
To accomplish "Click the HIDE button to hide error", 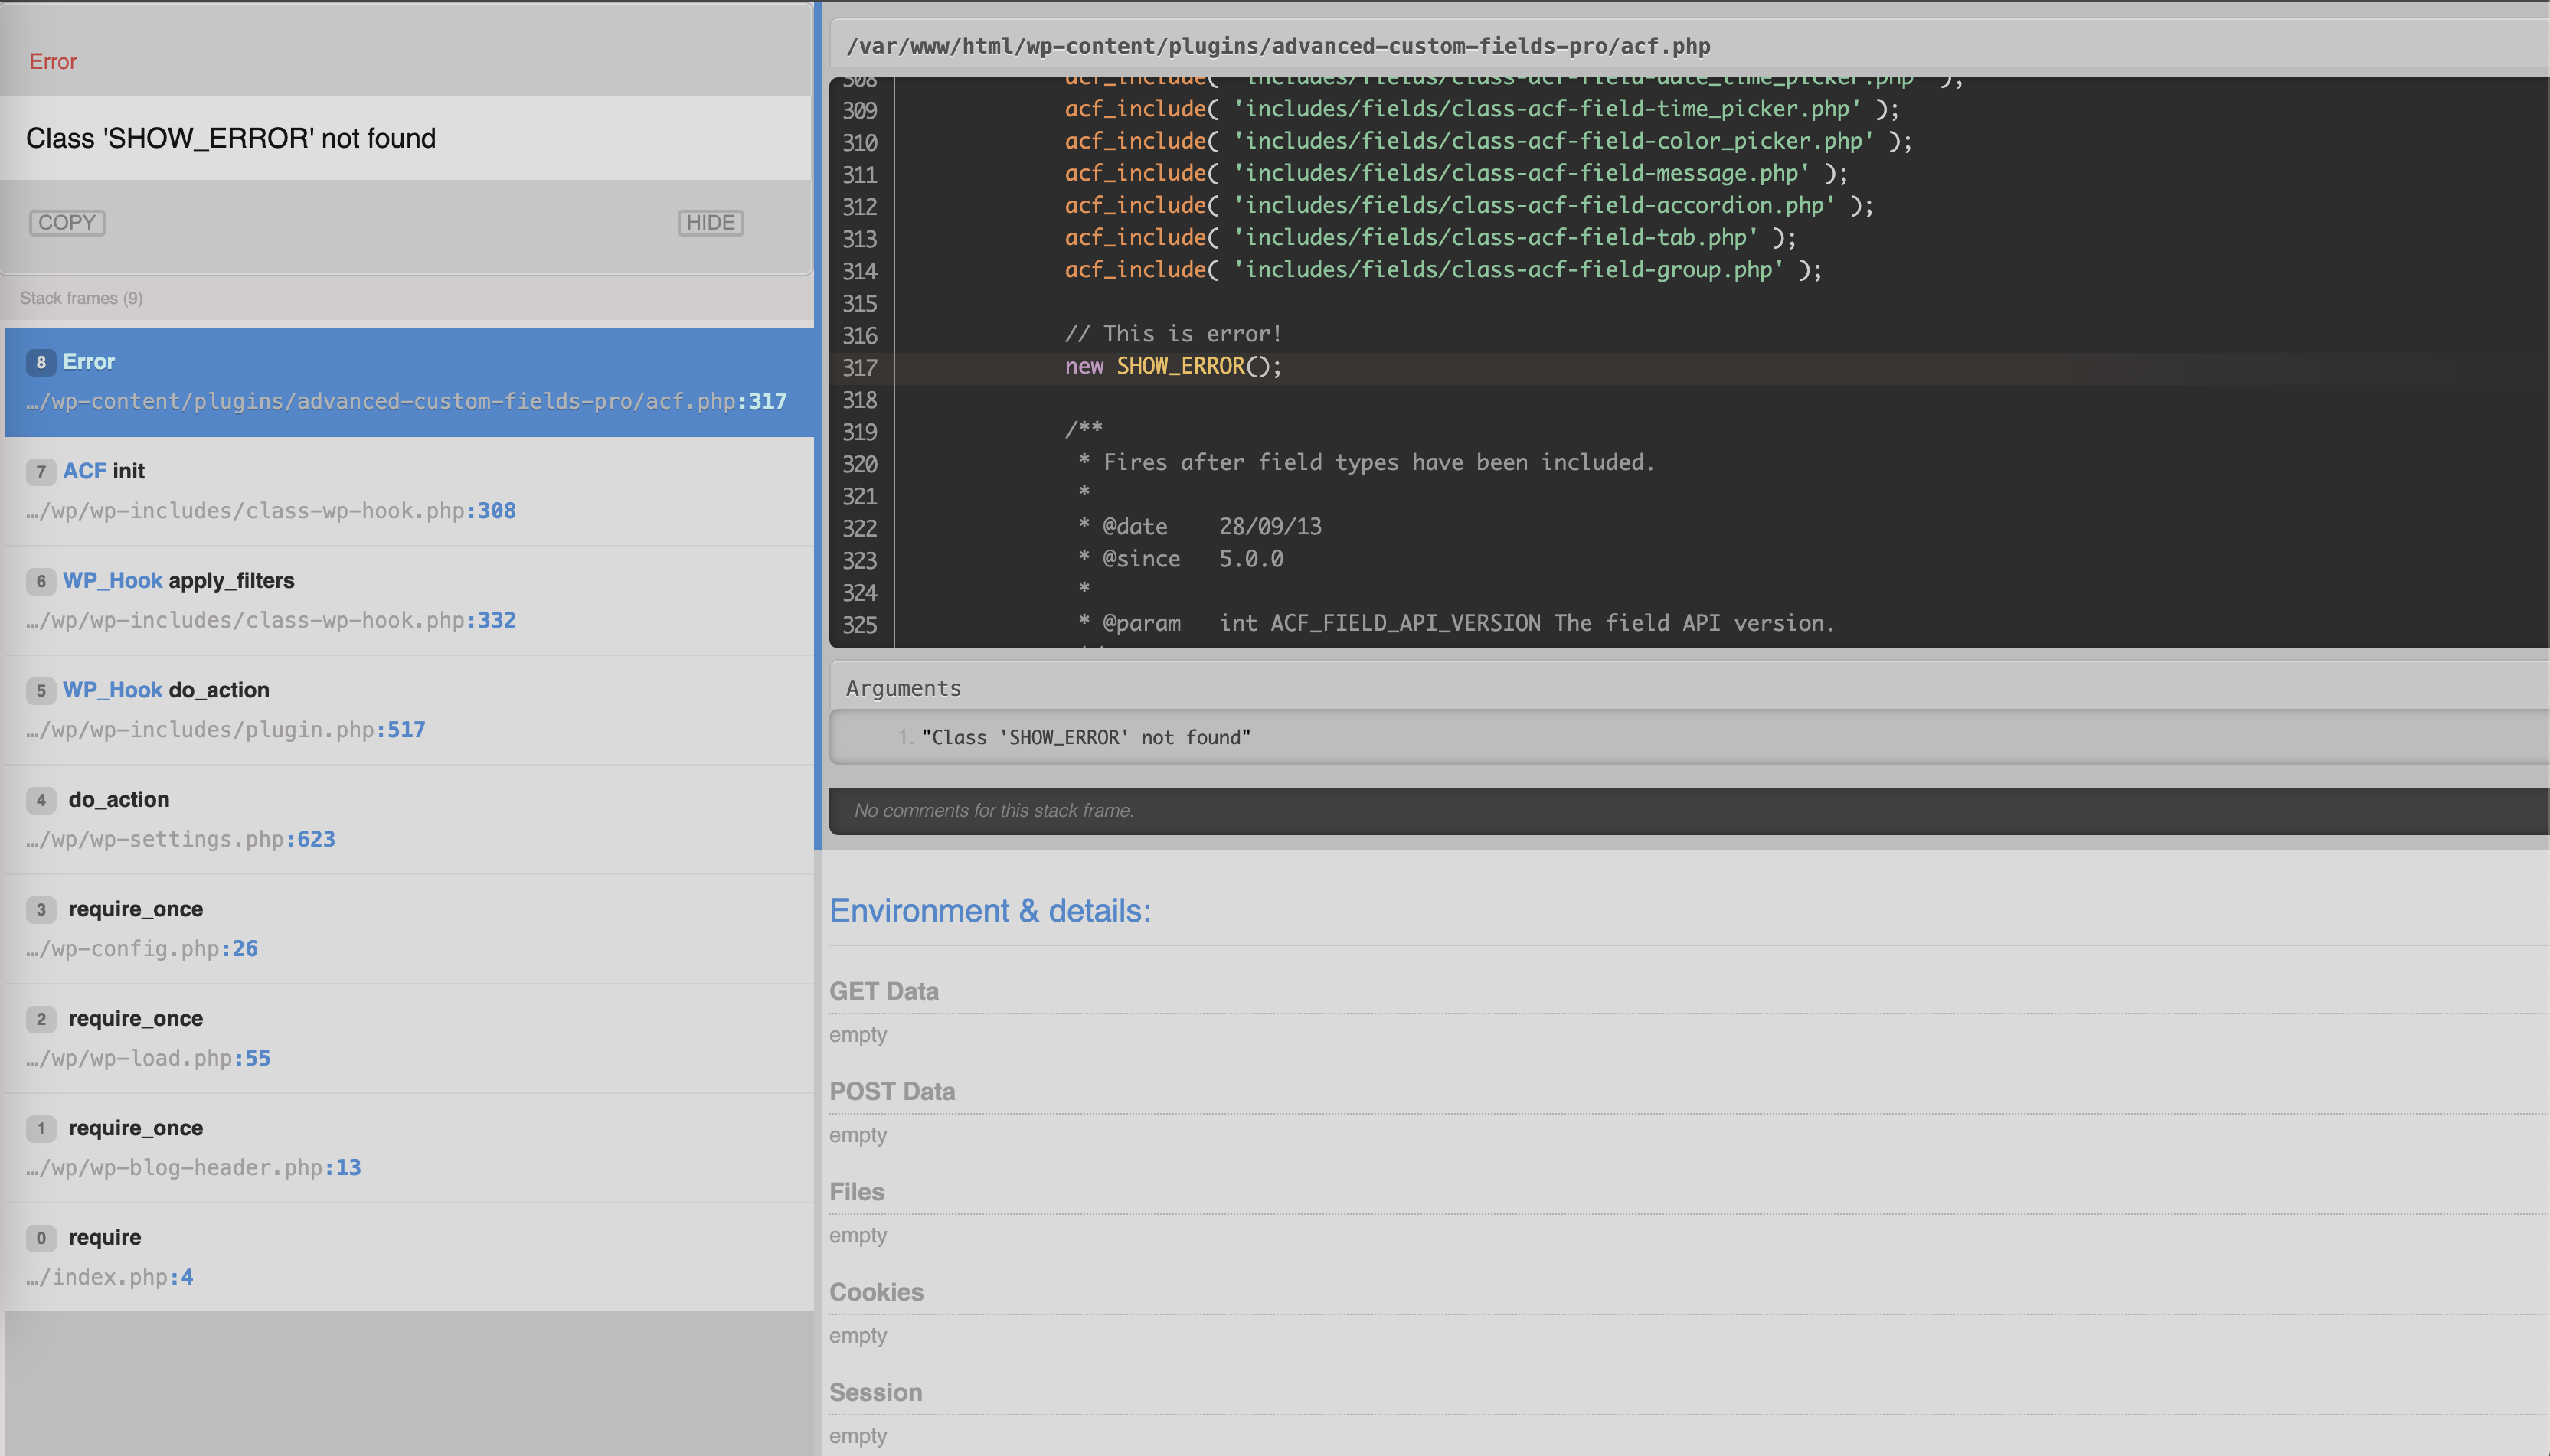I will click(x=709, y=222).
